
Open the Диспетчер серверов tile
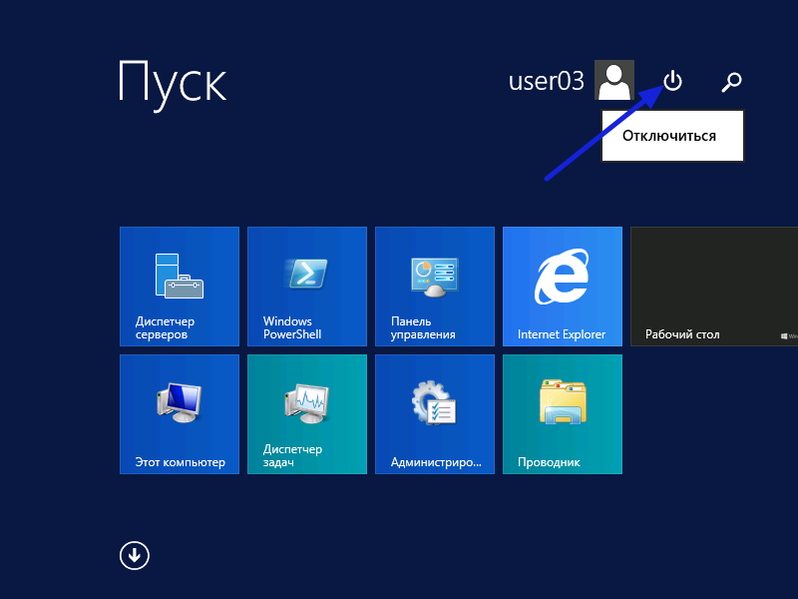pos(180,287)
